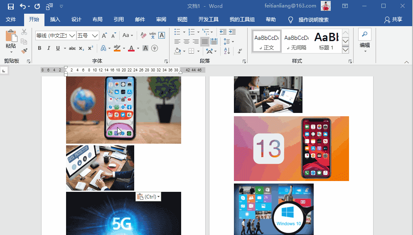Undo the last action
413x235 pixels.
click(23, 6)
